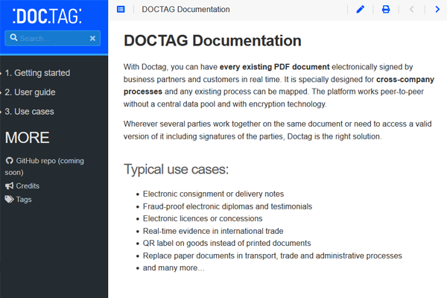Expand the Use cases arrow
The width and height of the screenshot is (447, 298).
coord(1,112)
